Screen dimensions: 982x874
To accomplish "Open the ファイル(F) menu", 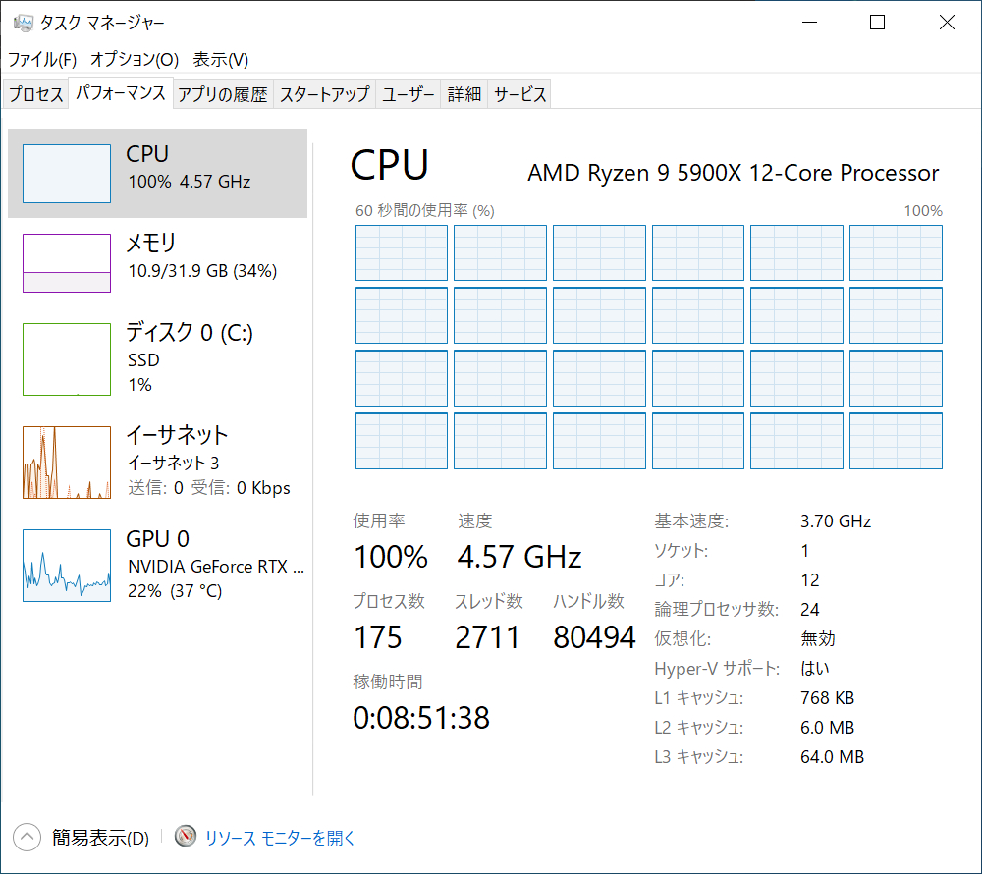I will [x=42, y=59].
